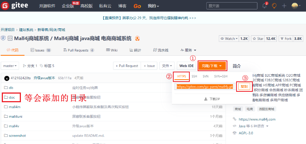Switch to the 代码 tab
The height and width of the screenshot is (144, 306).
point(13,50)
